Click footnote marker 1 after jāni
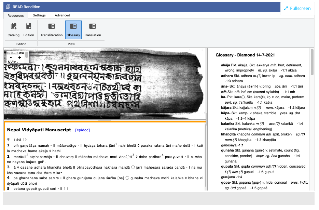 tap(116, 144)
